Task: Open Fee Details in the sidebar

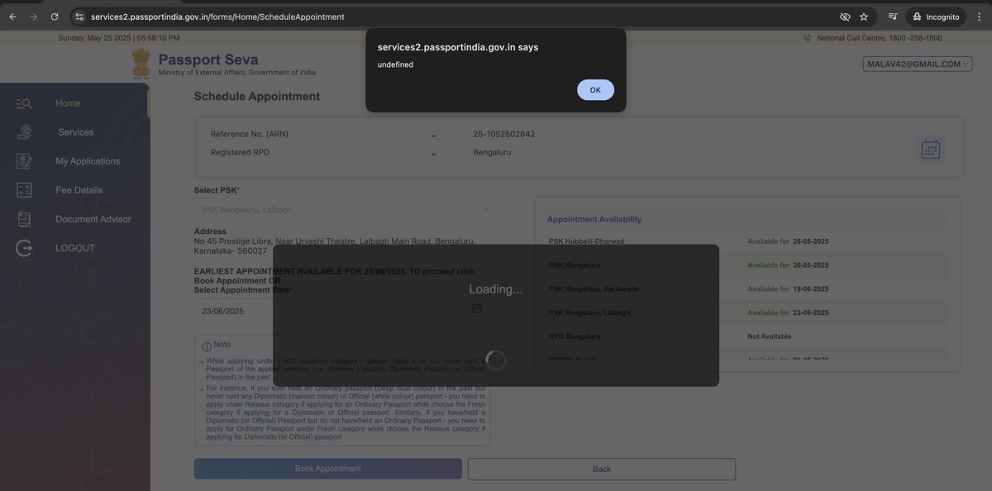Action: pos(79,190)
